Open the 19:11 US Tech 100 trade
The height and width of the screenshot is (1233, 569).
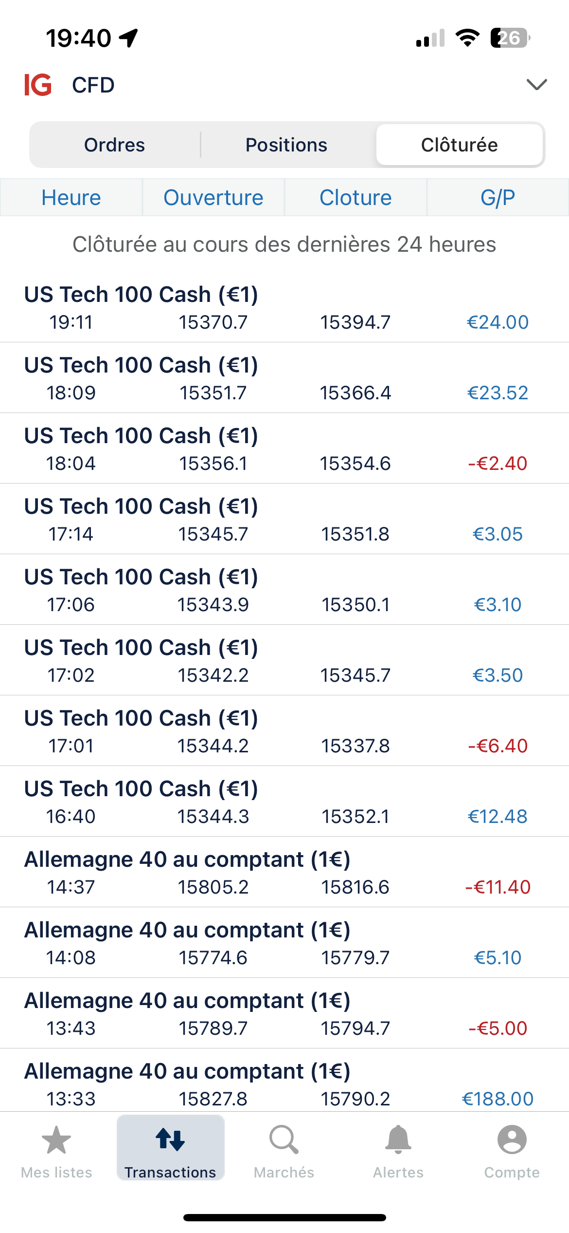(x=284, y=308)
